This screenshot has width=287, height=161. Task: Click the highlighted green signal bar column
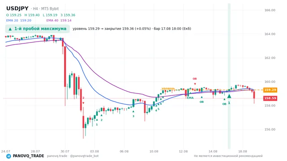tap(229, 76)
